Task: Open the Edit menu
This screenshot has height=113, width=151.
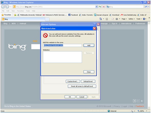Action: (x=8, y=11)
